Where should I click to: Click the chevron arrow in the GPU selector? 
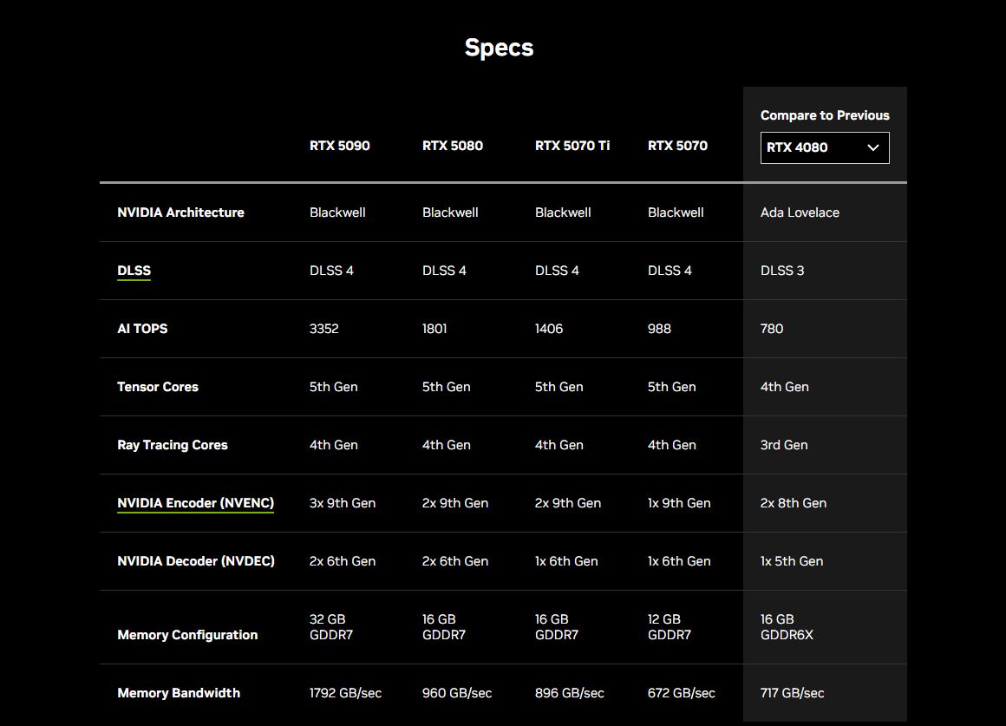click(873, 147)
